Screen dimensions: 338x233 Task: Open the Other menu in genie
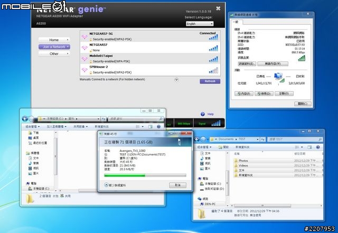point(54,54)
